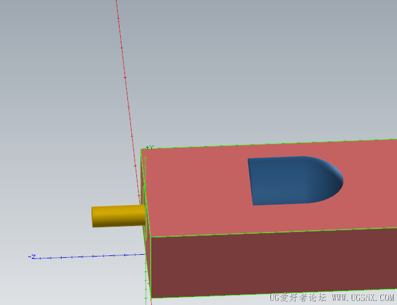Viewport: 397px width, 305px height.
Task: Select the green bottom edge of front face
Action: [273, 294]
